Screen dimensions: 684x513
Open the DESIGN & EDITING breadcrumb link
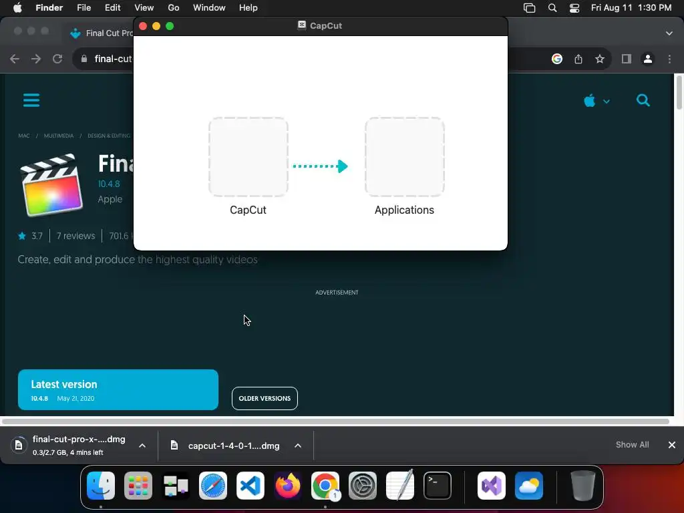(x=109, y=136)
